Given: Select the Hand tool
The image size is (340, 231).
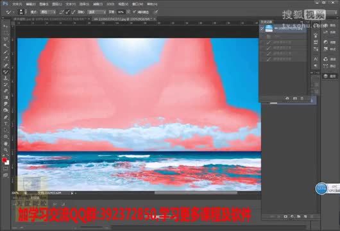Looking at the screenshot, I should pyautogui.click(x=5, y=143).
